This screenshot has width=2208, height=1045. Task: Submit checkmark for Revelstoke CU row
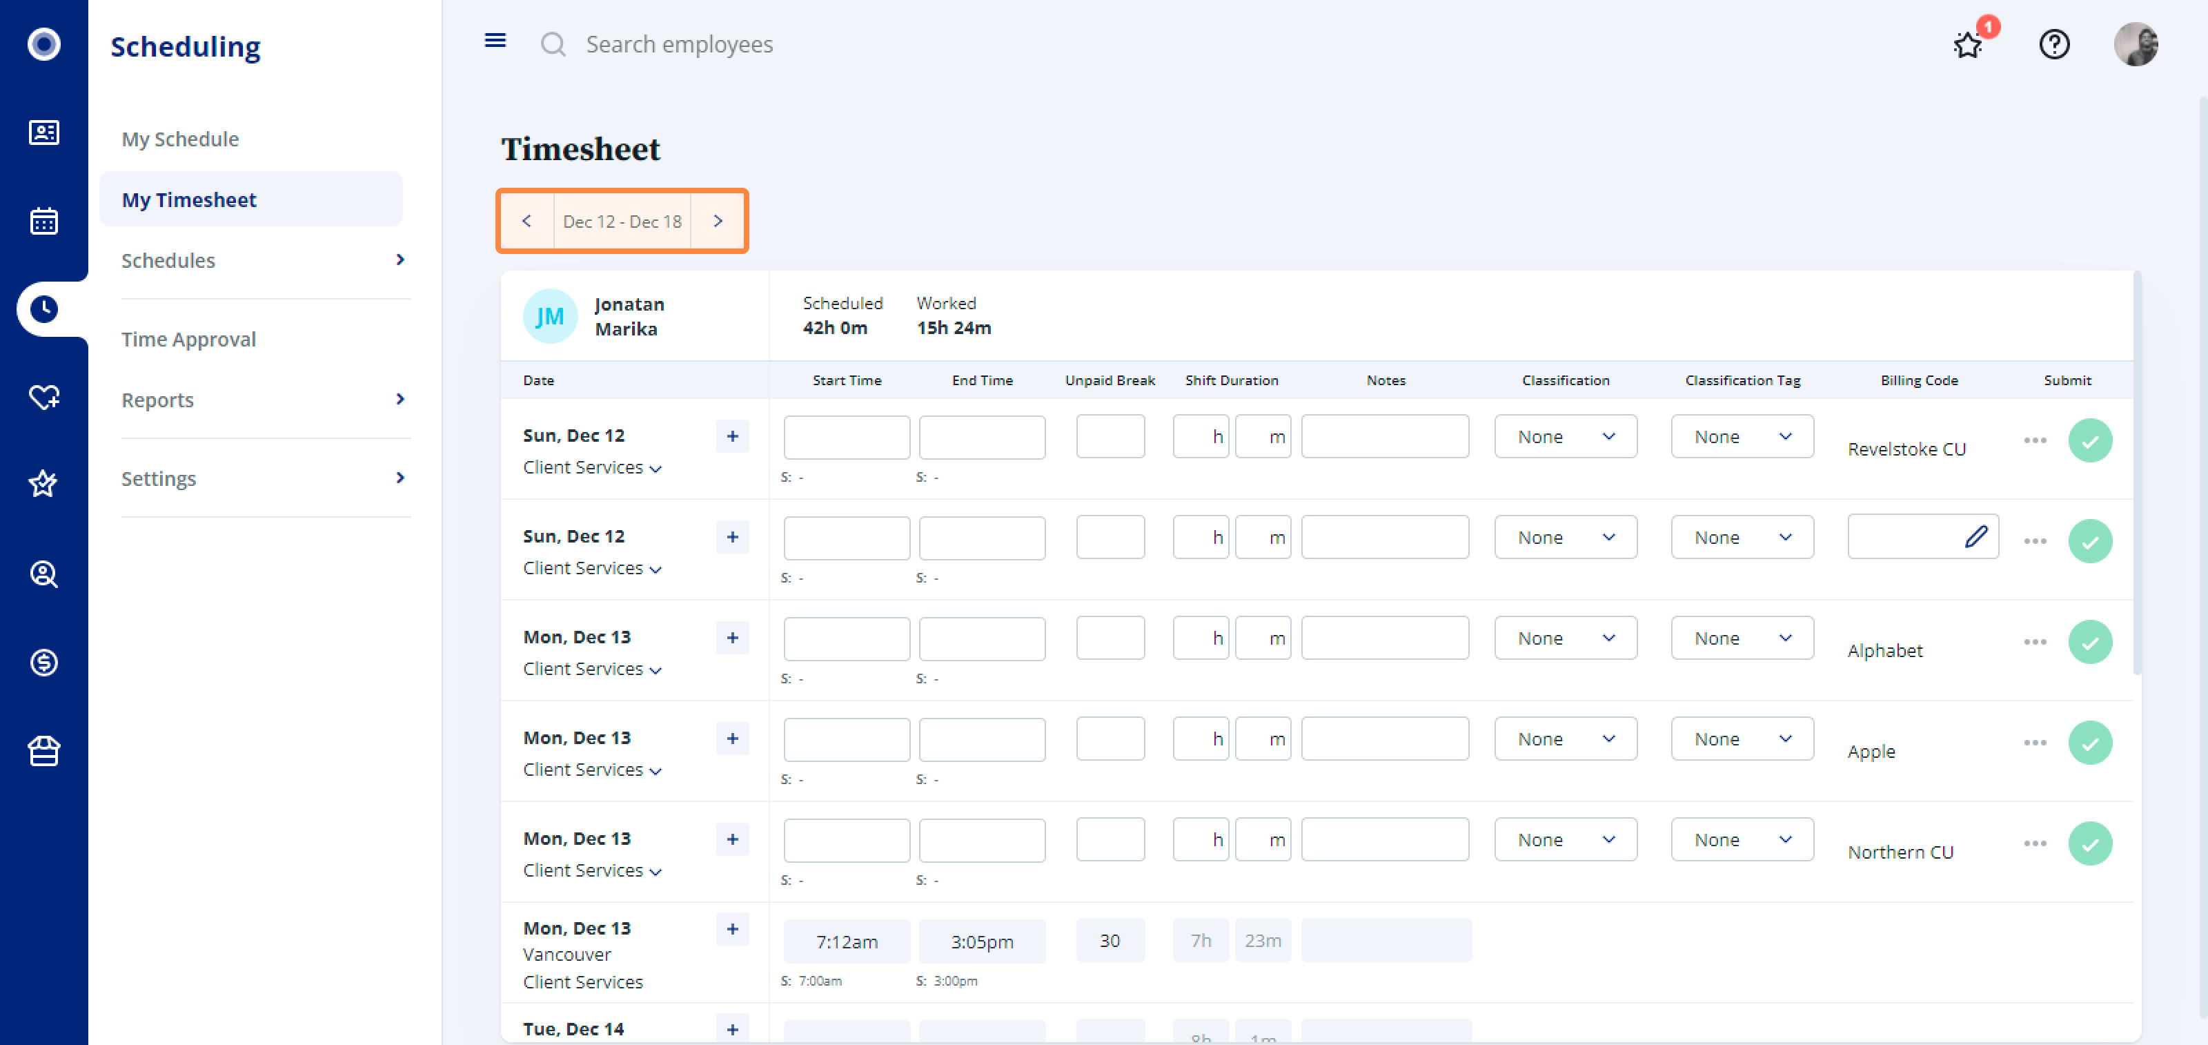tap(2090, 440)
